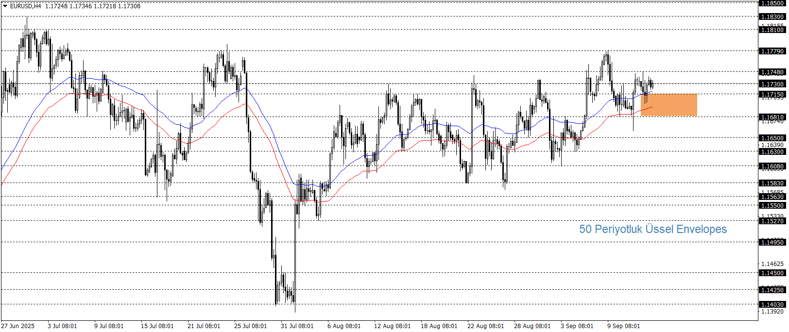This screenshot has height=332, width=789.
Task: Click the 3 Sep 08:01 time label
Action: pyautogui.click(x=577, y=326)
